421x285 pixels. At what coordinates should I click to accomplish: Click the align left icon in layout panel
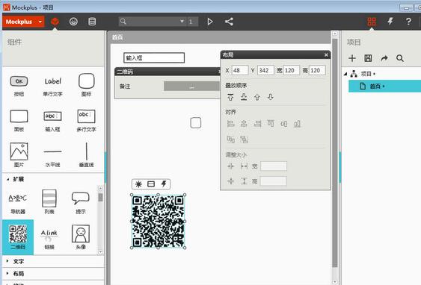[x=230, y=124]
